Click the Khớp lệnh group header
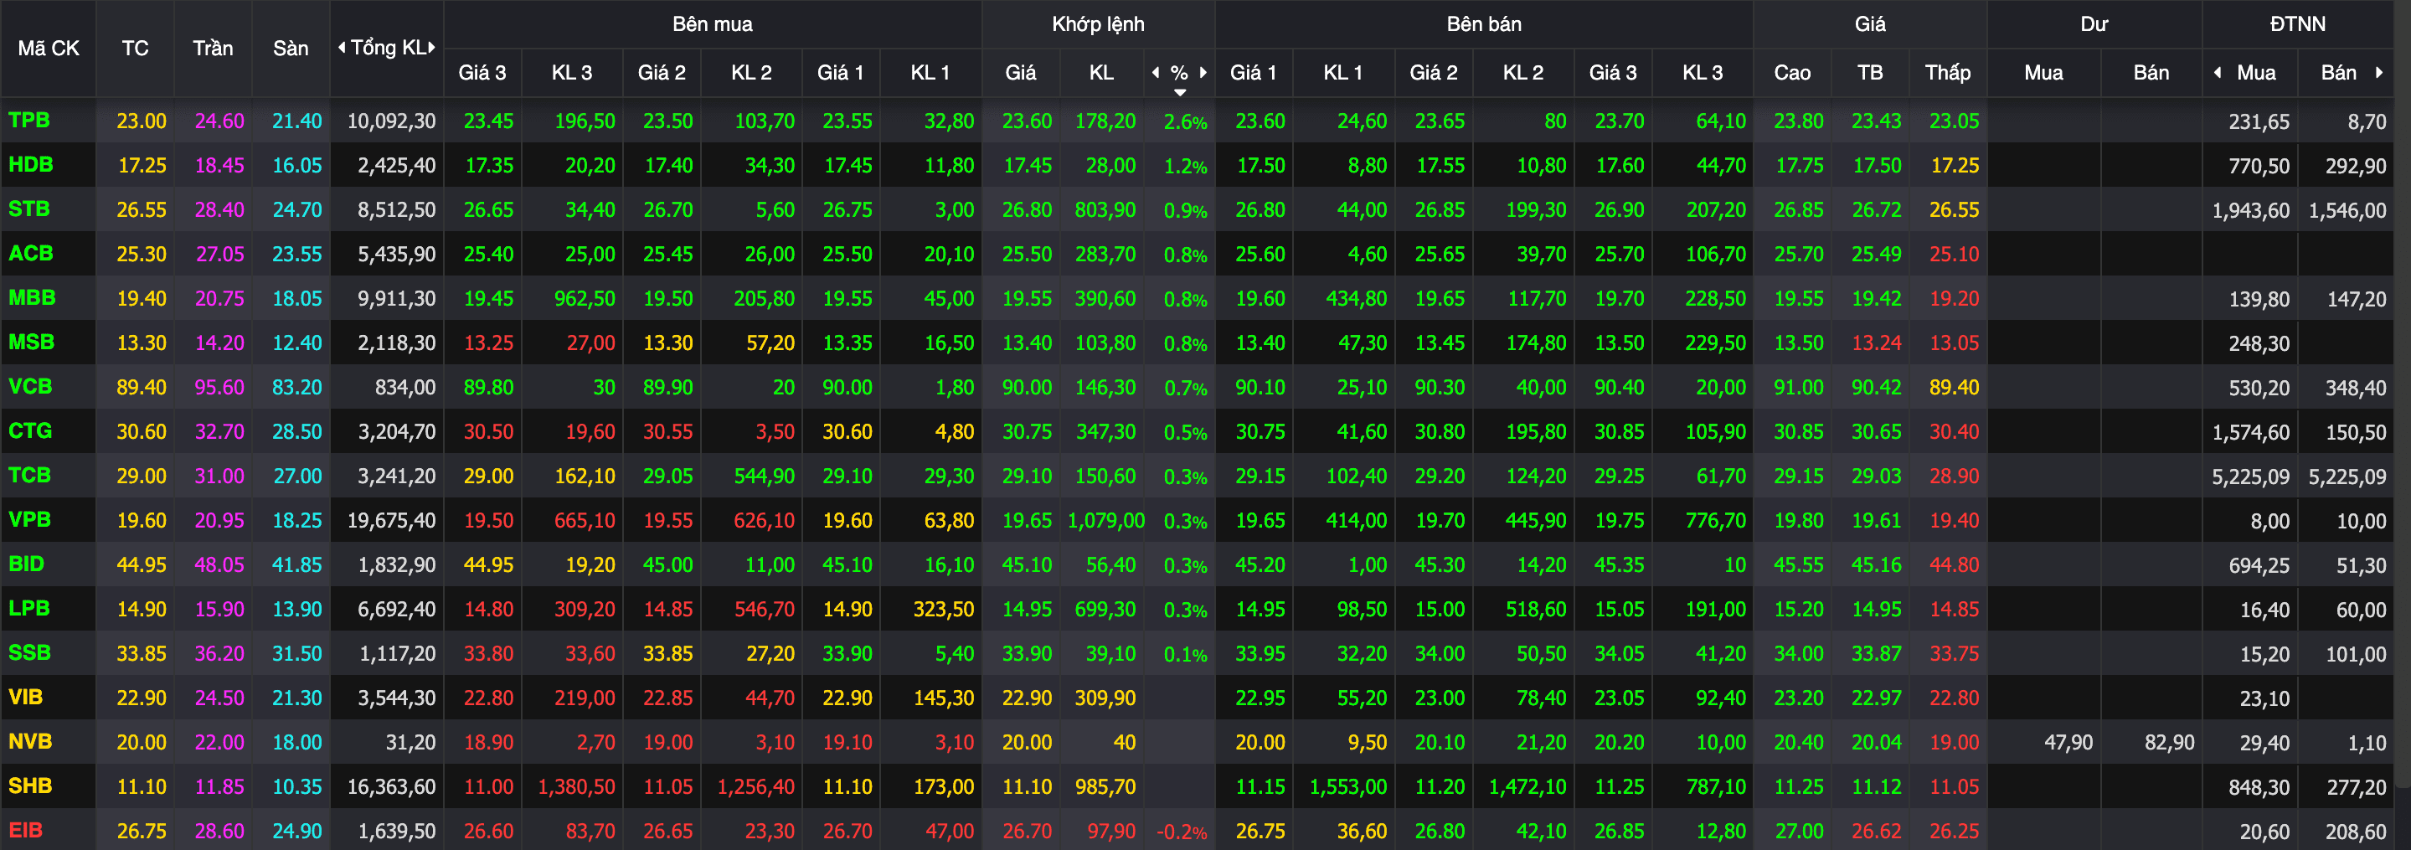Viewport: 2411px width, 850px height. pyautogui.click(x=1098, y=24)
